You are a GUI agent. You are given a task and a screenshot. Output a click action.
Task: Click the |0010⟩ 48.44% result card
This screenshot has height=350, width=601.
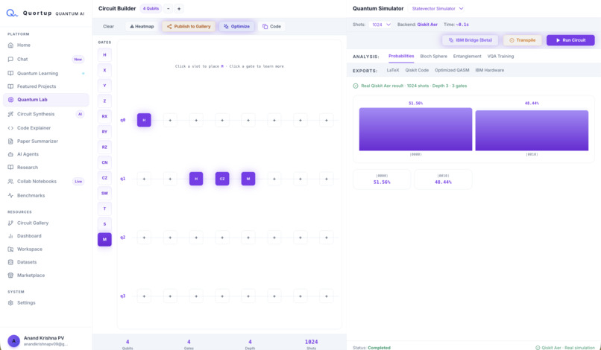pos(443,179)
